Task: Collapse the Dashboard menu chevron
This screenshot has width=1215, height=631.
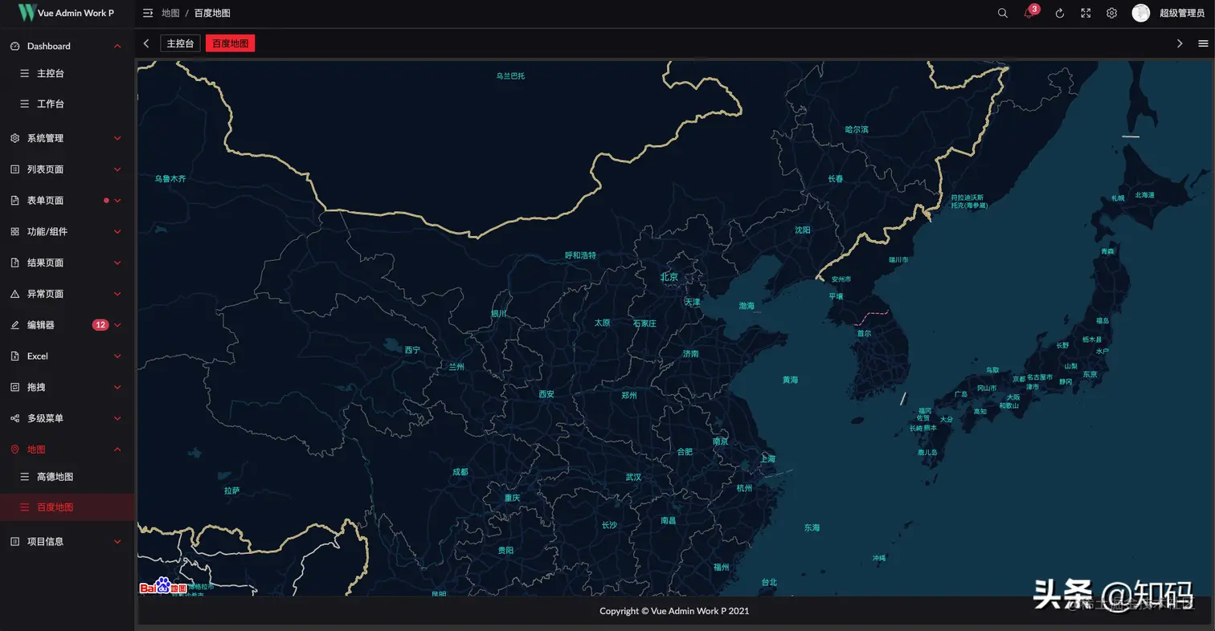Action: click(117, 47)
